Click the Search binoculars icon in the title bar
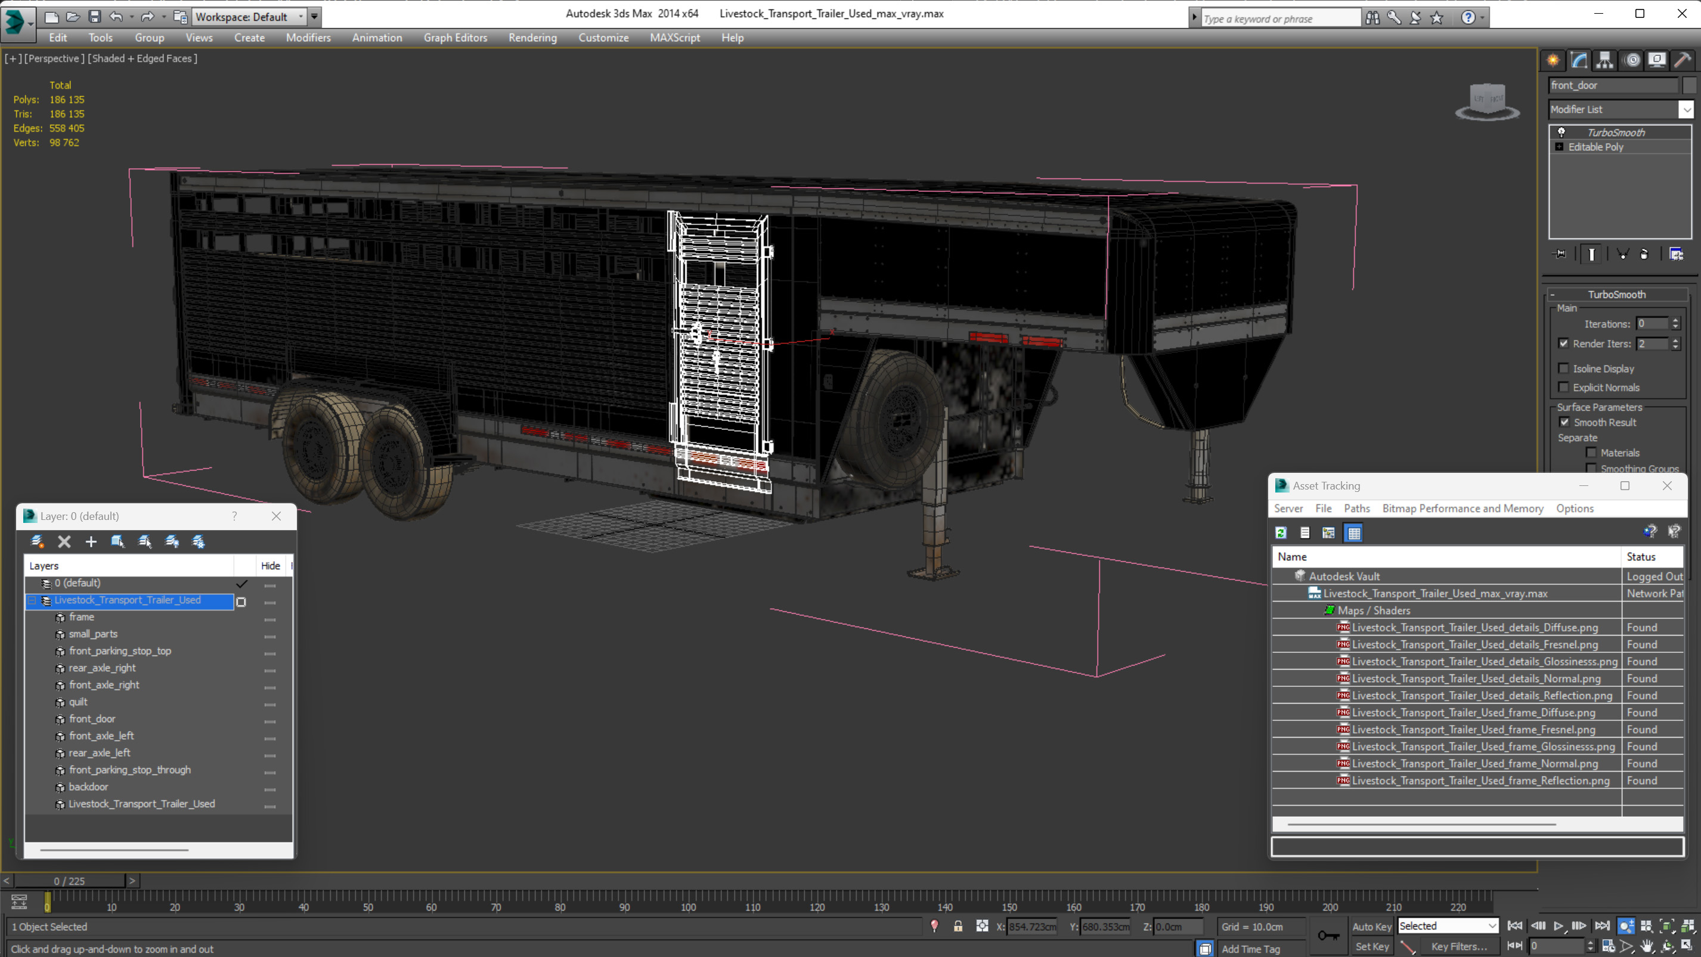1701x957 pixels. (x=1373, y=18)
